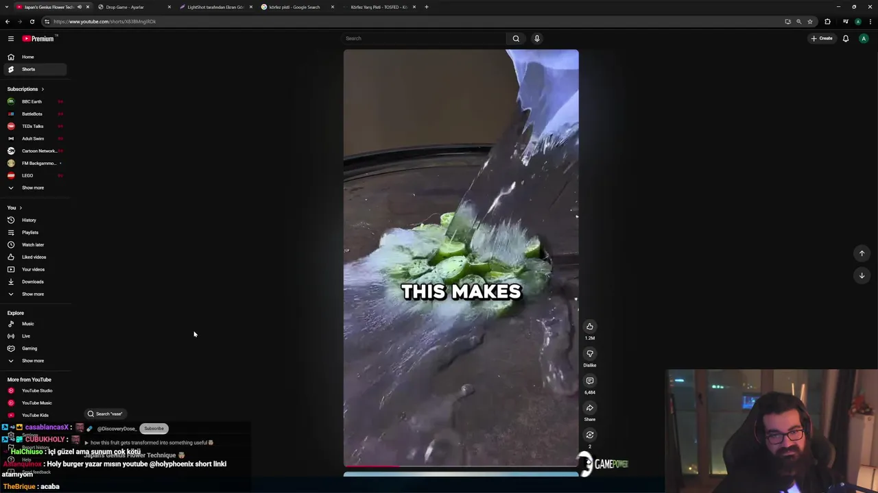This screenshot has width=878, height=493.
Task: Click the Create button
Action: (x=821, y=38)
